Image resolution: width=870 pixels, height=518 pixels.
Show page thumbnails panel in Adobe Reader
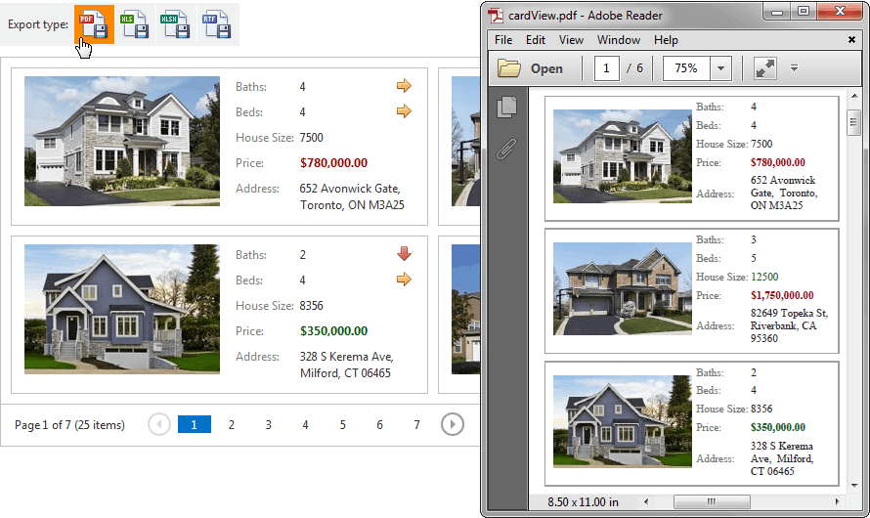coord(506,108)
